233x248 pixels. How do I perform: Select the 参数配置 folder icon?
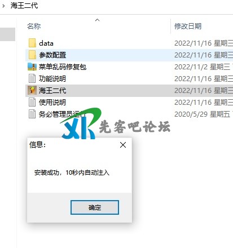[32, 55]
